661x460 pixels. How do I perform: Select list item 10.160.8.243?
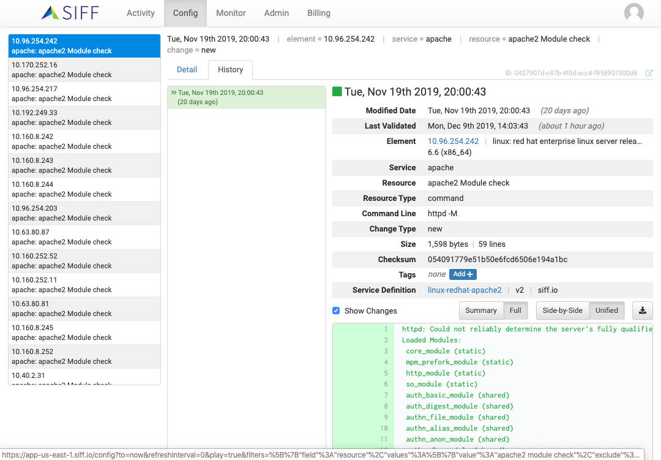tap(84, 165)
